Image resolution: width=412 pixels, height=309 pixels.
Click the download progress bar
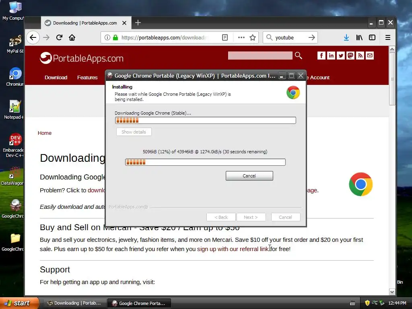[205, 162]
